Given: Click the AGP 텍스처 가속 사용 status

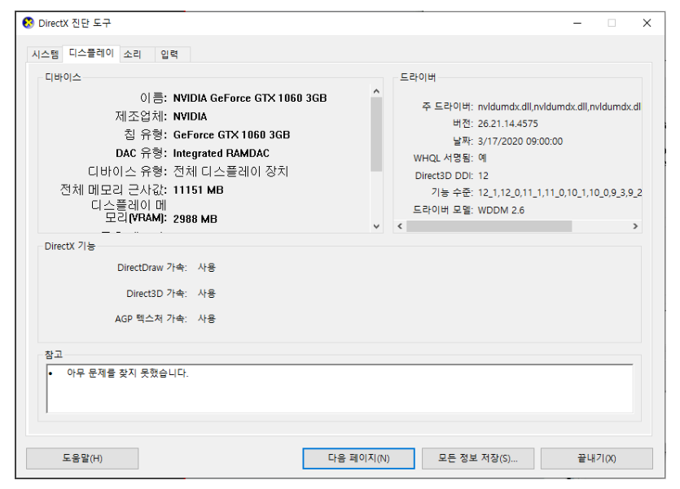Looking at the screenshot, I should (x=206, y=319).
